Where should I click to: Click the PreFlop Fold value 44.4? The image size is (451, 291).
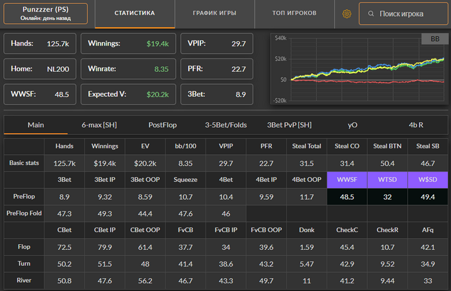pyautogui.click(x=145, y=213)
